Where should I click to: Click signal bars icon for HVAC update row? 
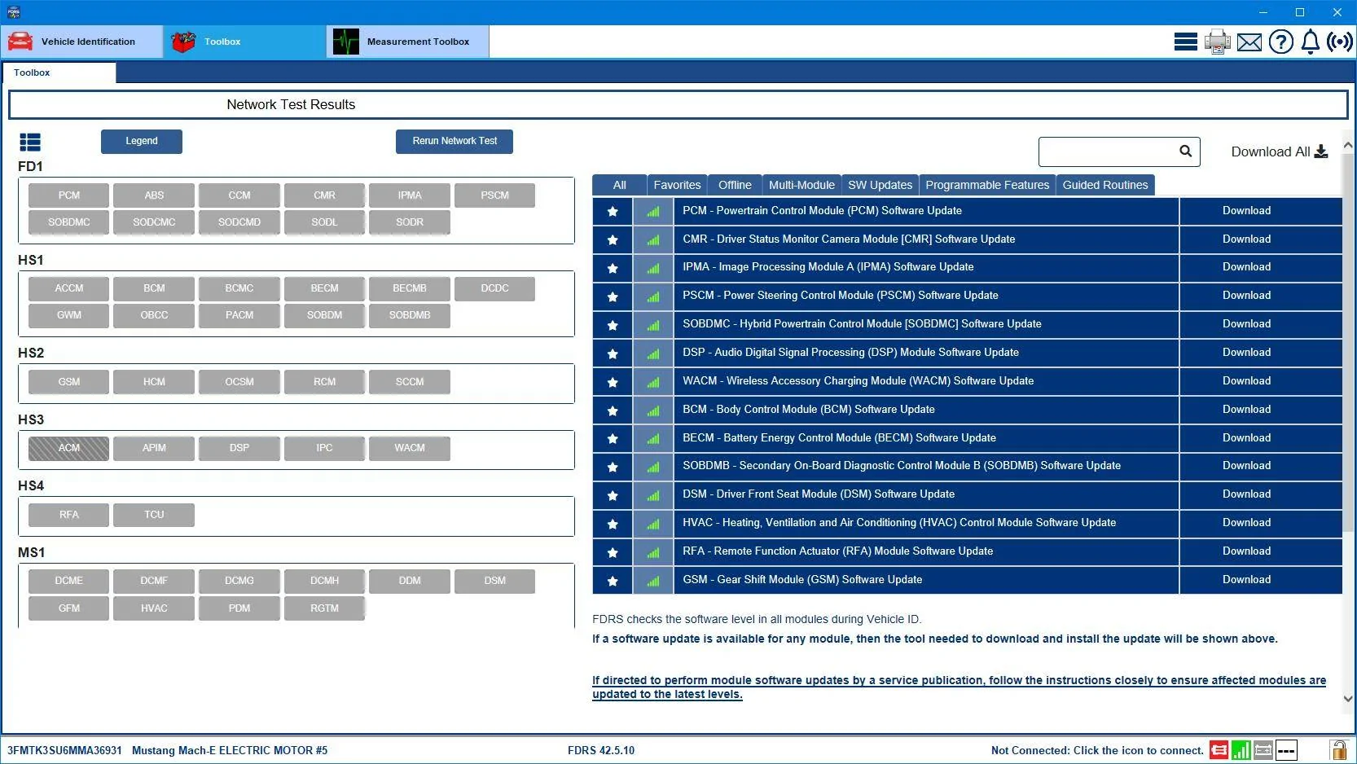(x=653, y=524)
